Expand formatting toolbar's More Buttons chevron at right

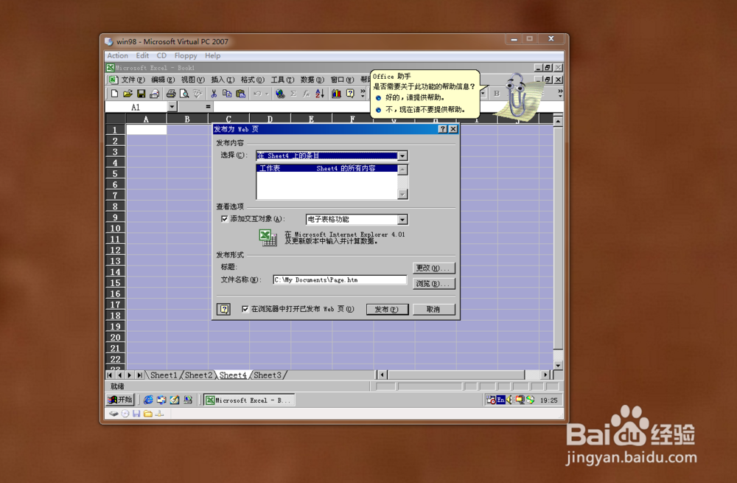(560, 94)
